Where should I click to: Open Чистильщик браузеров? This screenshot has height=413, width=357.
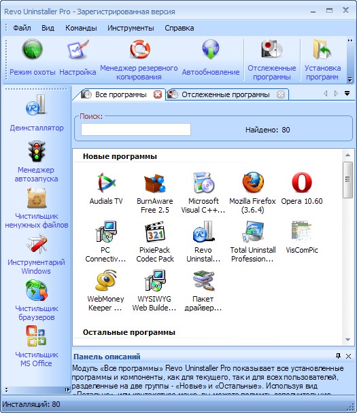(x=37, y=300)
